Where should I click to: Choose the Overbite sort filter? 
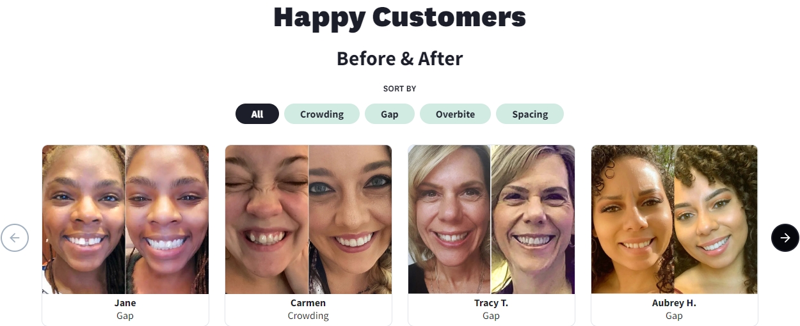[456, 114]
